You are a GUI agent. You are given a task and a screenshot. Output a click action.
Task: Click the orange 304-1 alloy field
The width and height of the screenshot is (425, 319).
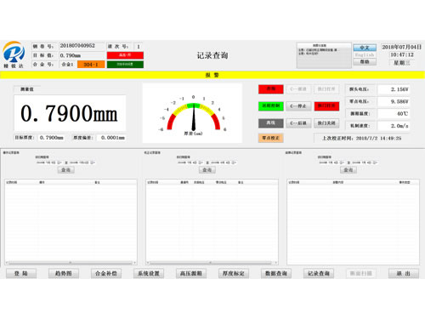click(91, 65)
